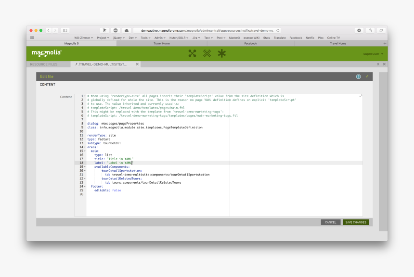Open the superuser dropdown menu
414x277 pixels.
click(373, 53)
